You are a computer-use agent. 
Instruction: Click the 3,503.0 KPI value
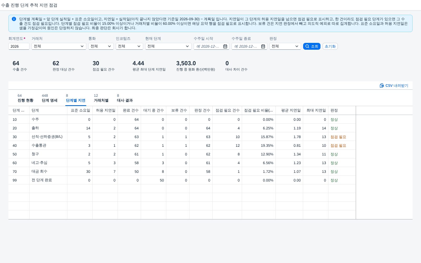186,63
